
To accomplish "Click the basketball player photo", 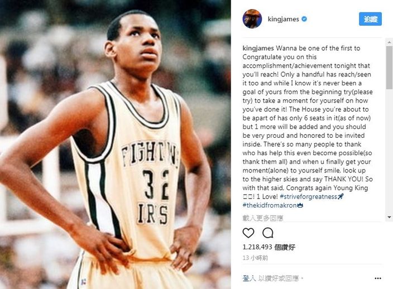I will [x=116, y=144].
